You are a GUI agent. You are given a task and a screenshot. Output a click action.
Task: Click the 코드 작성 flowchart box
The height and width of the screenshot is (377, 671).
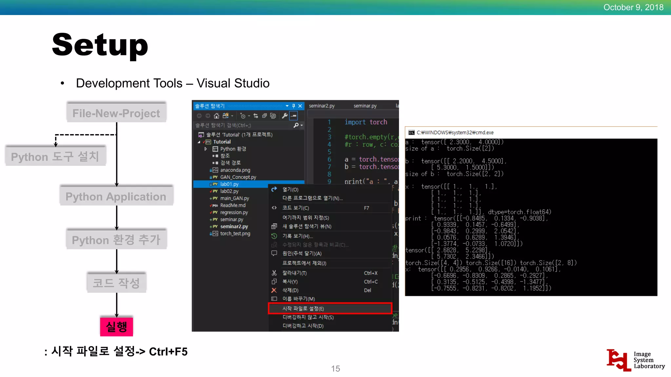(116, 282)
